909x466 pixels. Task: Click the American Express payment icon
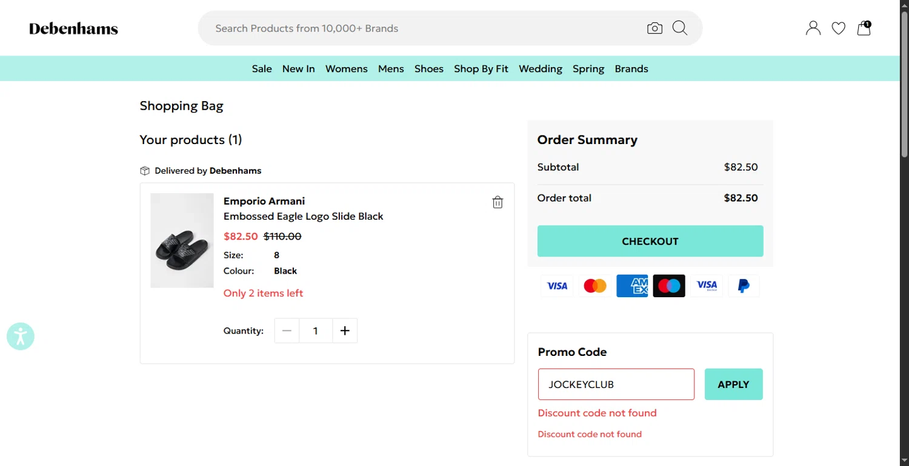(x=632, y=286)
